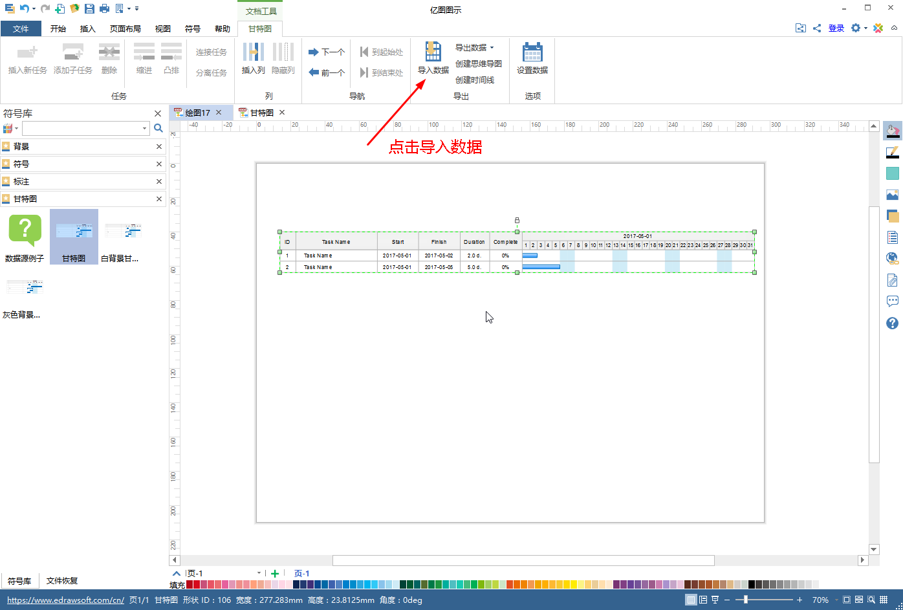This screenshot has height=610, width=903.
Task: Click the Indent (缩进) task icon
Action: coord(144,52)
